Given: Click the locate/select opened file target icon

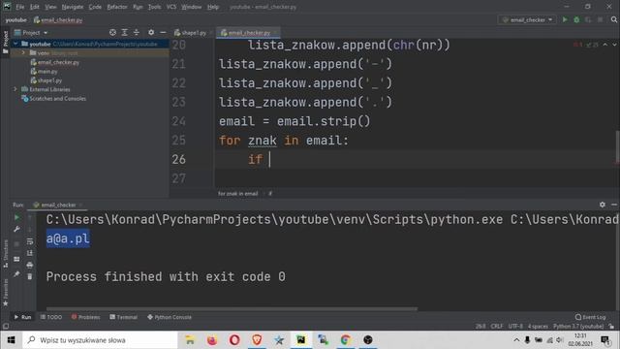Looking at the screenshot, I should [x=112, y=32].
